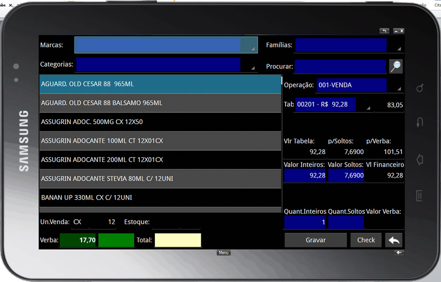Click the Quant.Inteiros field showing 1
Viewport: 441px width, 282px height.
click(x=305, y=222)
